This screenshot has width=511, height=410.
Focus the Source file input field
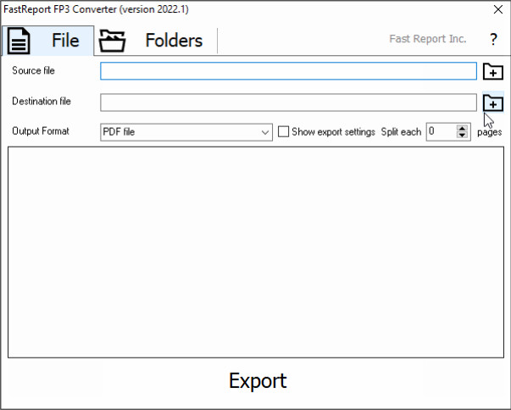288,71
